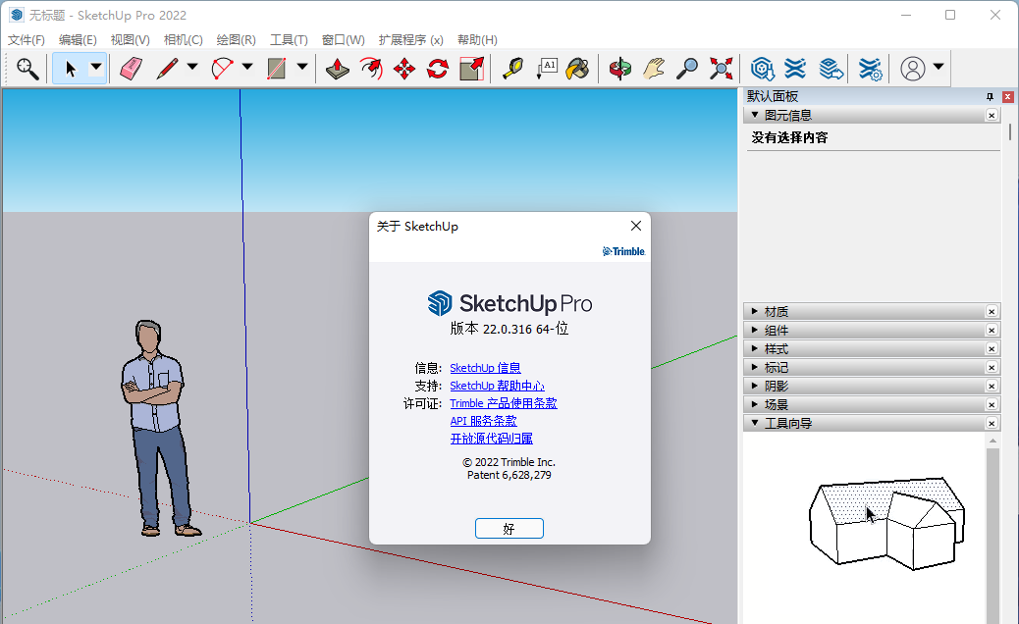This screenshot has width=1019, height=624.
Task: Activate the Rotate tool
Action: [438, 68]
